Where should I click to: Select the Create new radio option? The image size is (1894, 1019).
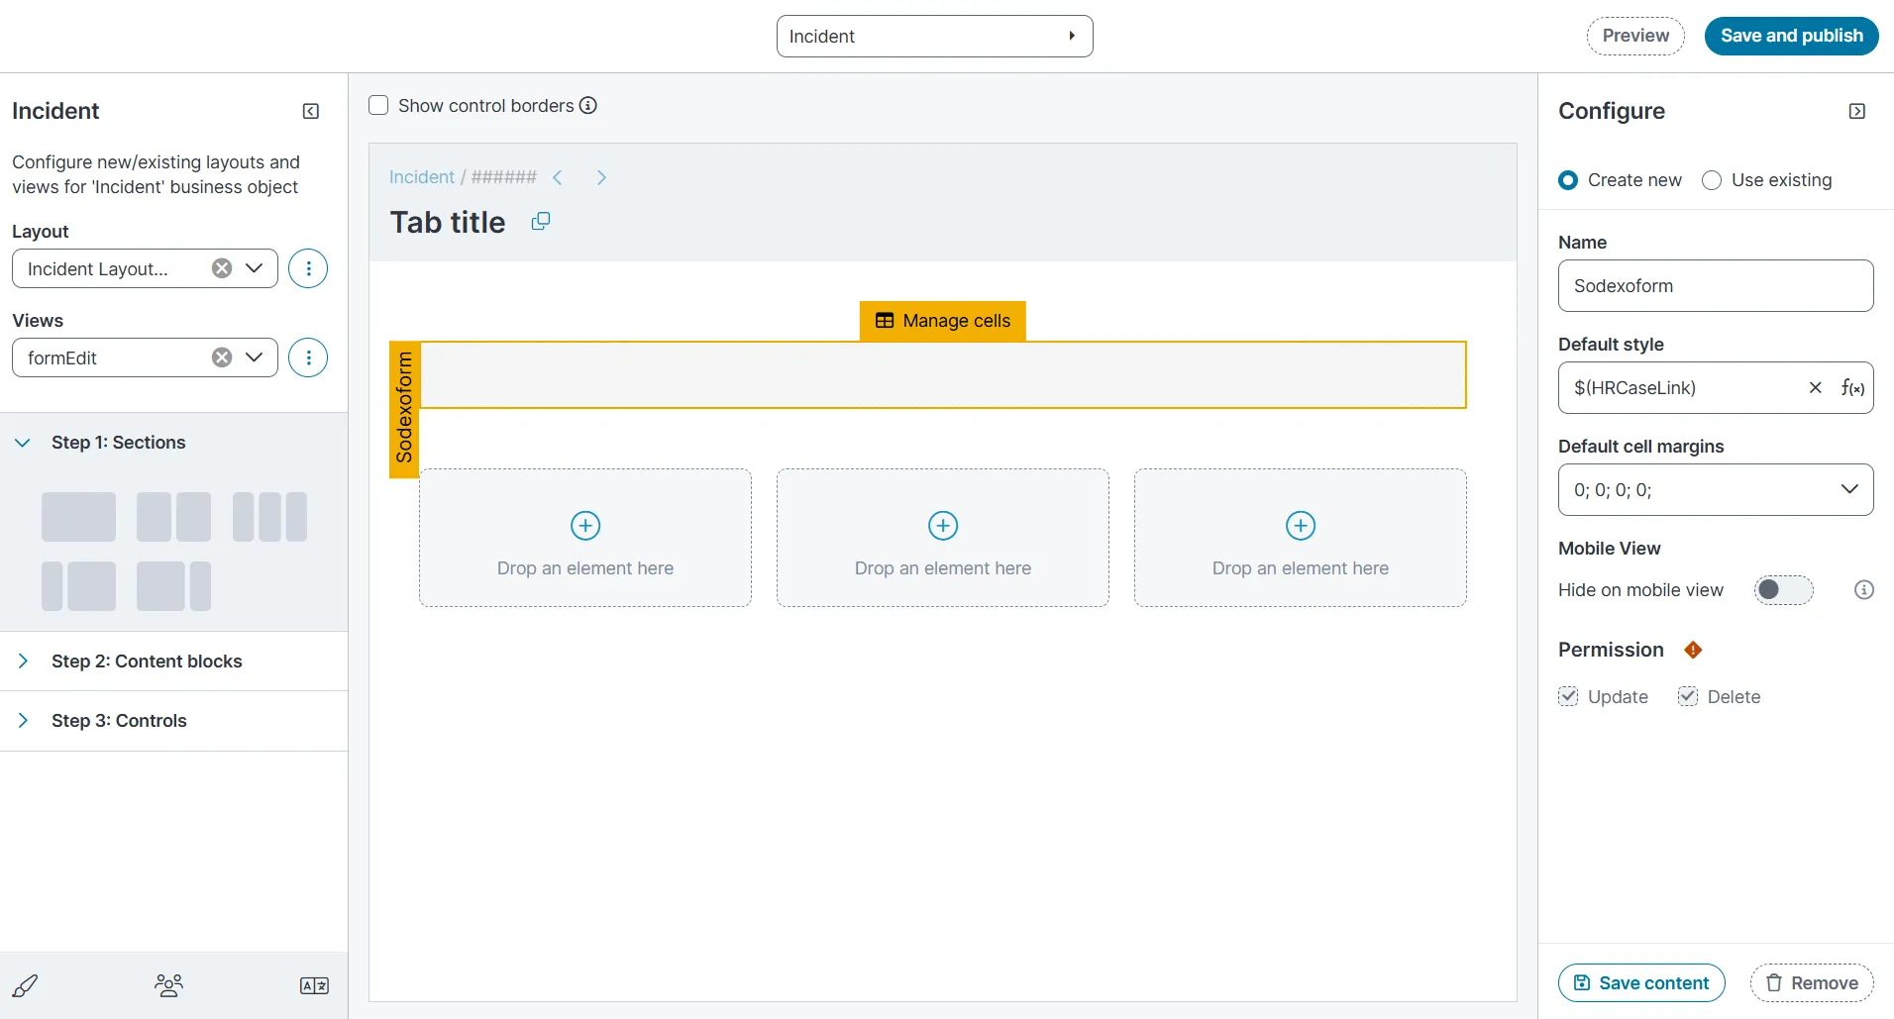coord(1568,180)
